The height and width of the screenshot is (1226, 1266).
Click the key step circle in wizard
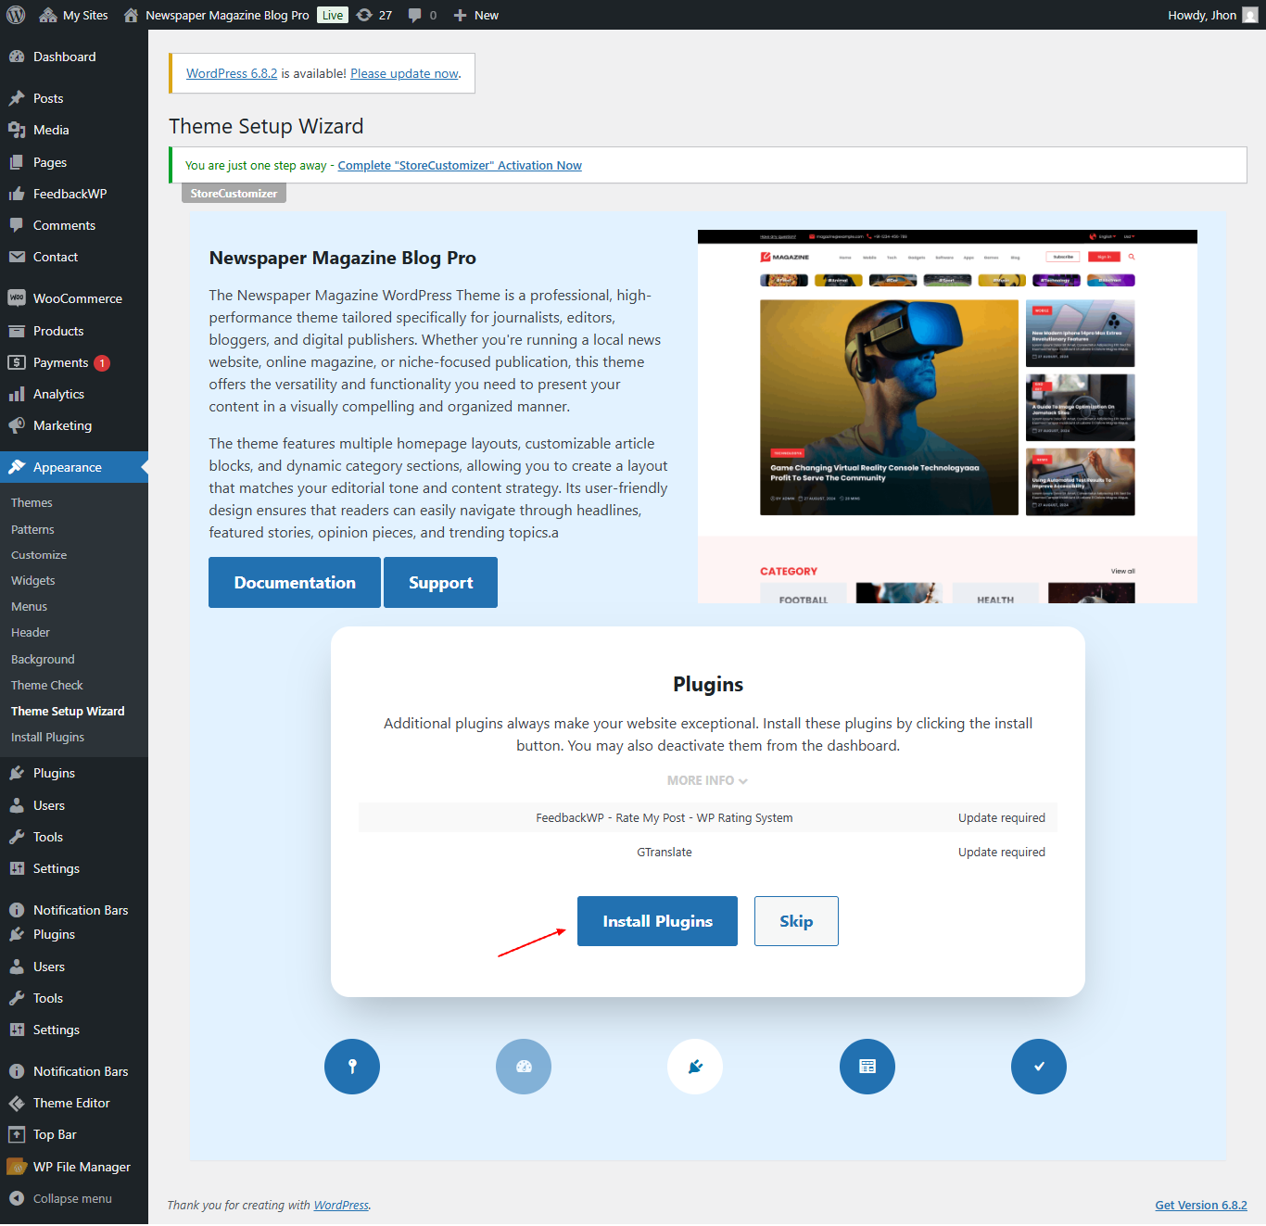[352, 1067]
